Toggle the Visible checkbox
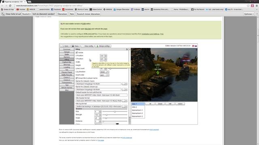Screen dimensions: 259x145 pyautogui.click(x=76, y=52)
